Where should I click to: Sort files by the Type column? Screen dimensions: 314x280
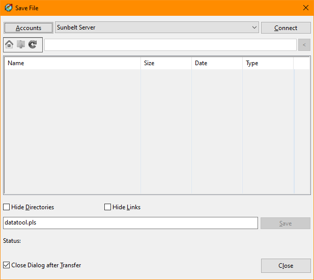268,63
